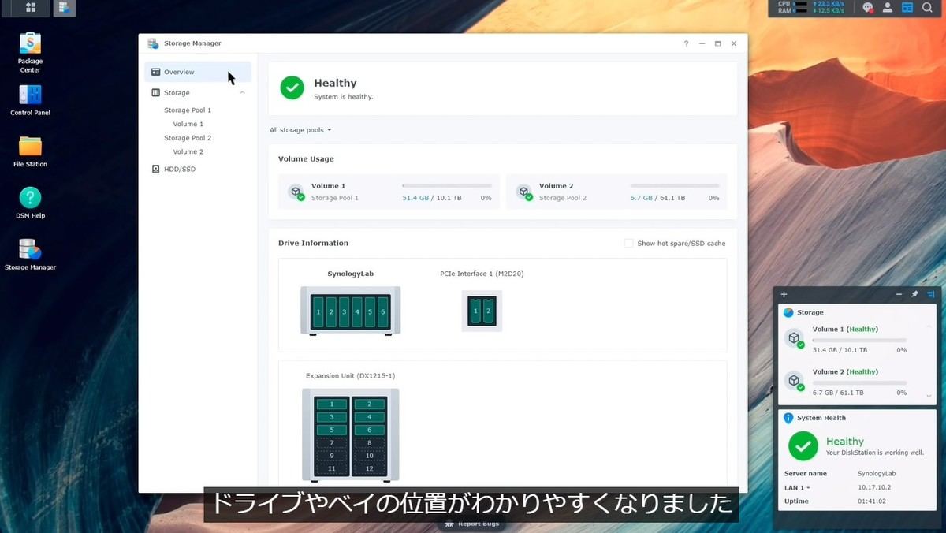
Task: Click Volume 1 cube icon in Volume Usage
Action: [x=296, y=192]
